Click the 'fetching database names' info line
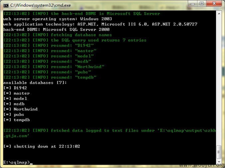225x168 pixels. point(57,35)
